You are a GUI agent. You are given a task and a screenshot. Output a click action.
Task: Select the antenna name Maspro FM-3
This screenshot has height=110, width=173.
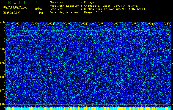point(93,12)
